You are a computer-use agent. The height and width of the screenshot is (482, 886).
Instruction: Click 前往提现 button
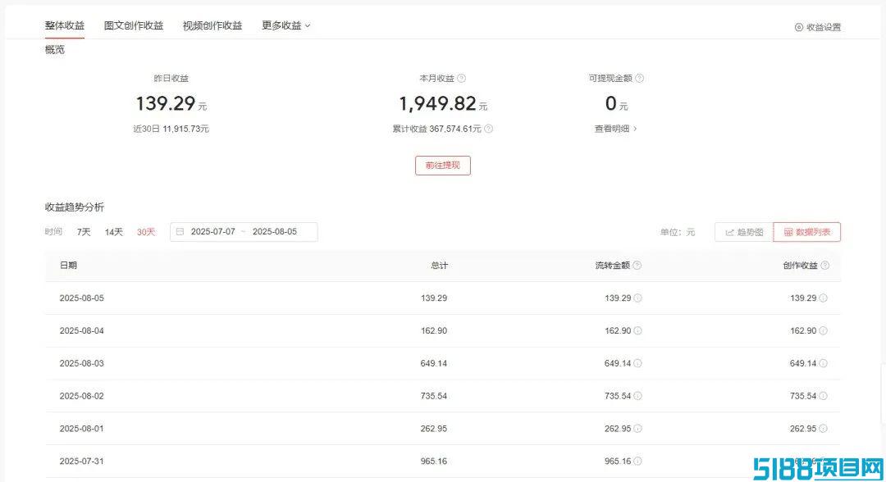pos(443,166)
